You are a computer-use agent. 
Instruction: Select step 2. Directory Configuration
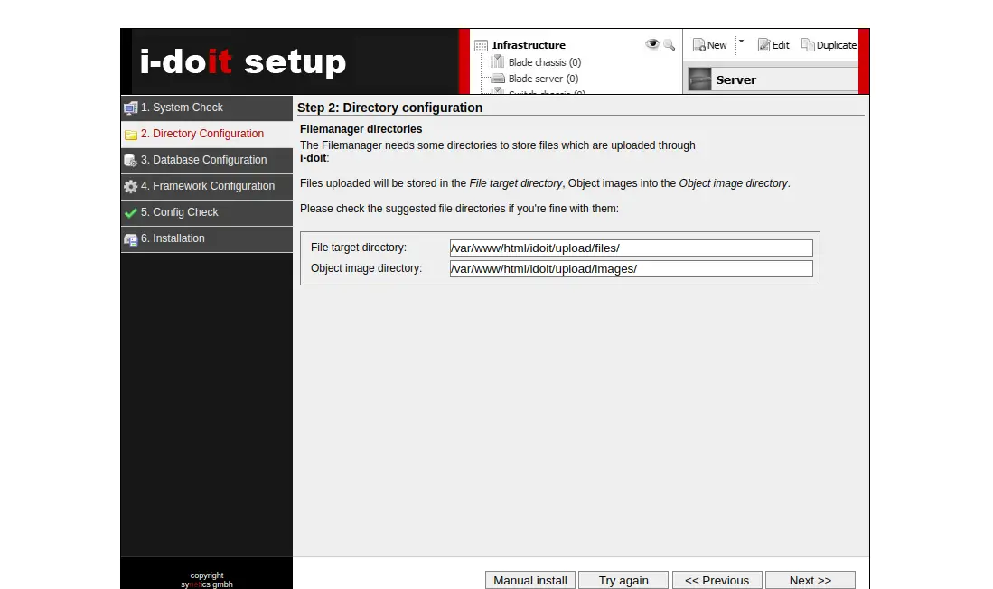point(206,134)
